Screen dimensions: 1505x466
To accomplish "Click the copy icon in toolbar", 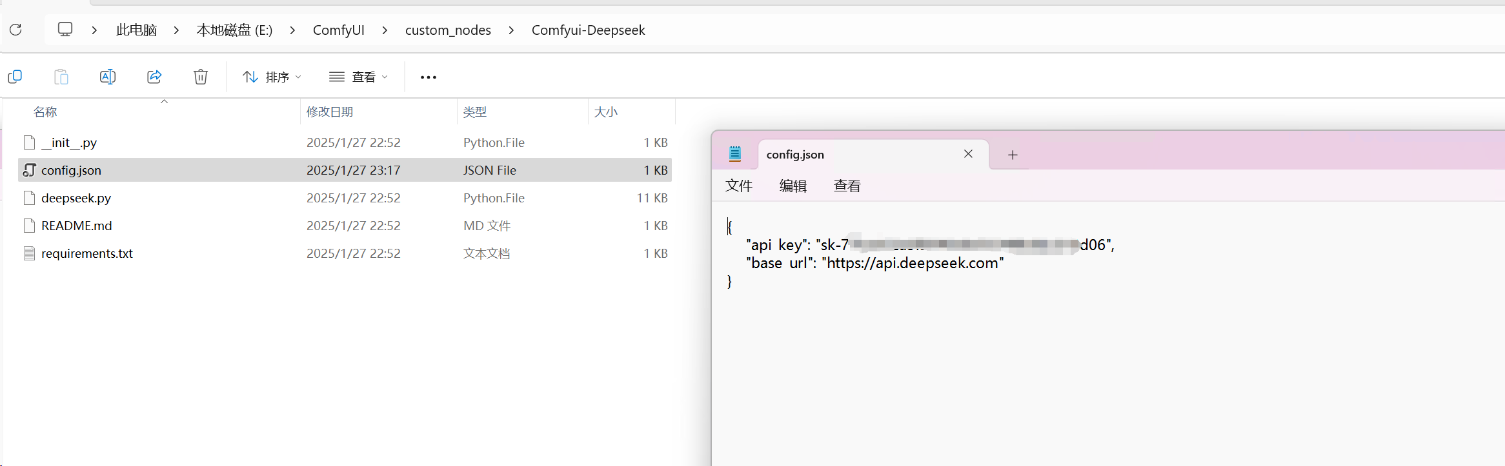I will (15, 77).
